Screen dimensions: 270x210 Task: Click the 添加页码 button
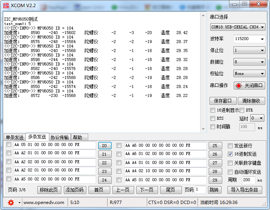[x=75, y=190]
